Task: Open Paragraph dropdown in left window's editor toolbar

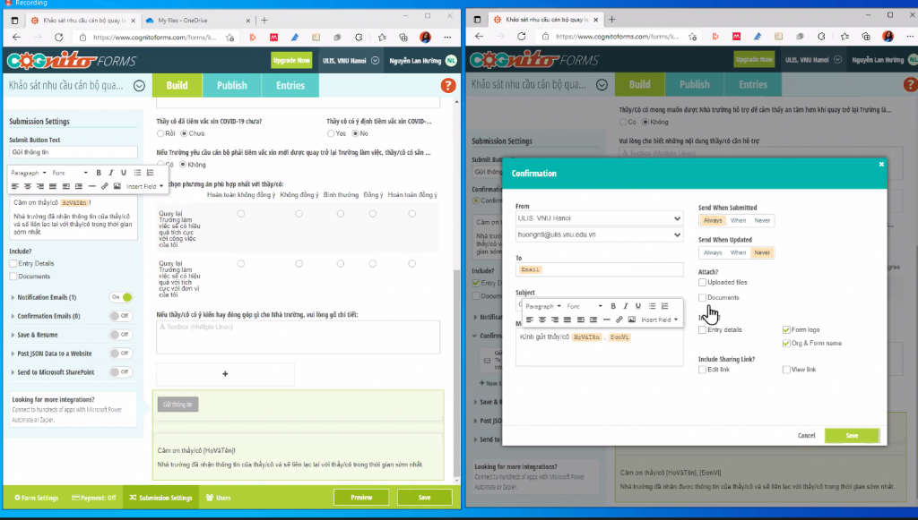Action: tap(28, 173)
